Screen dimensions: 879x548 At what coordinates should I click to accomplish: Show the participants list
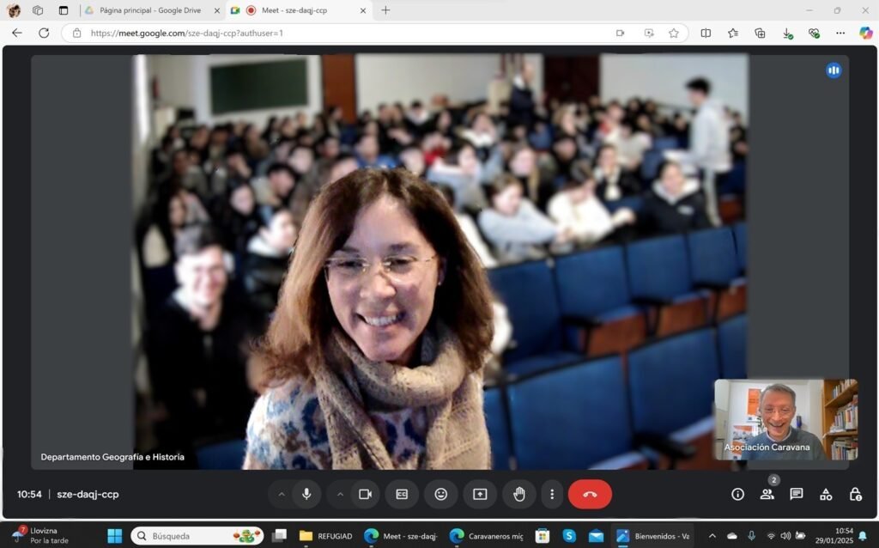[x=767, y=494]
